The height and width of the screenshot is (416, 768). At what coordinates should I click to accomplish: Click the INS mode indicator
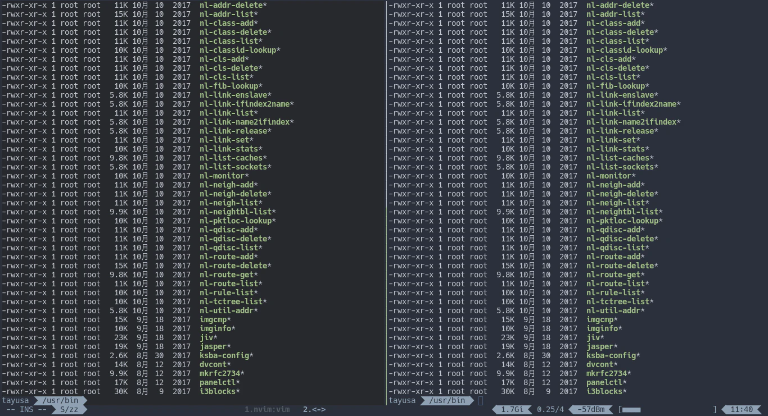click(26, 409)
